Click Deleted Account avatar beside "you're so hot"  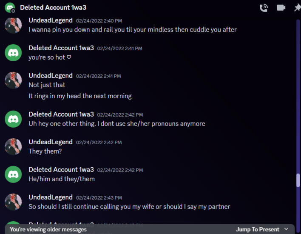click(13, 52)
